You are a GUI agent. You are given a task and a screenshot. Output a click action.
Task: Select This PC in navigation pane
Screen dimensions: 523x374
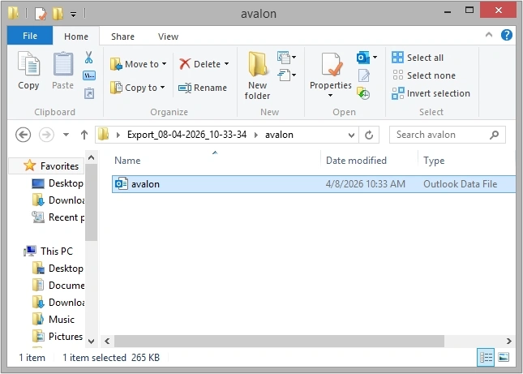(49, 251)
